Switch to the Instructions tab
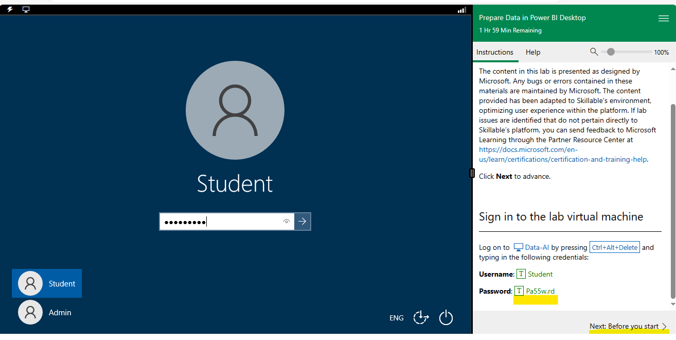This screenshot has height=340, width=676. click(x=495, y=52)
